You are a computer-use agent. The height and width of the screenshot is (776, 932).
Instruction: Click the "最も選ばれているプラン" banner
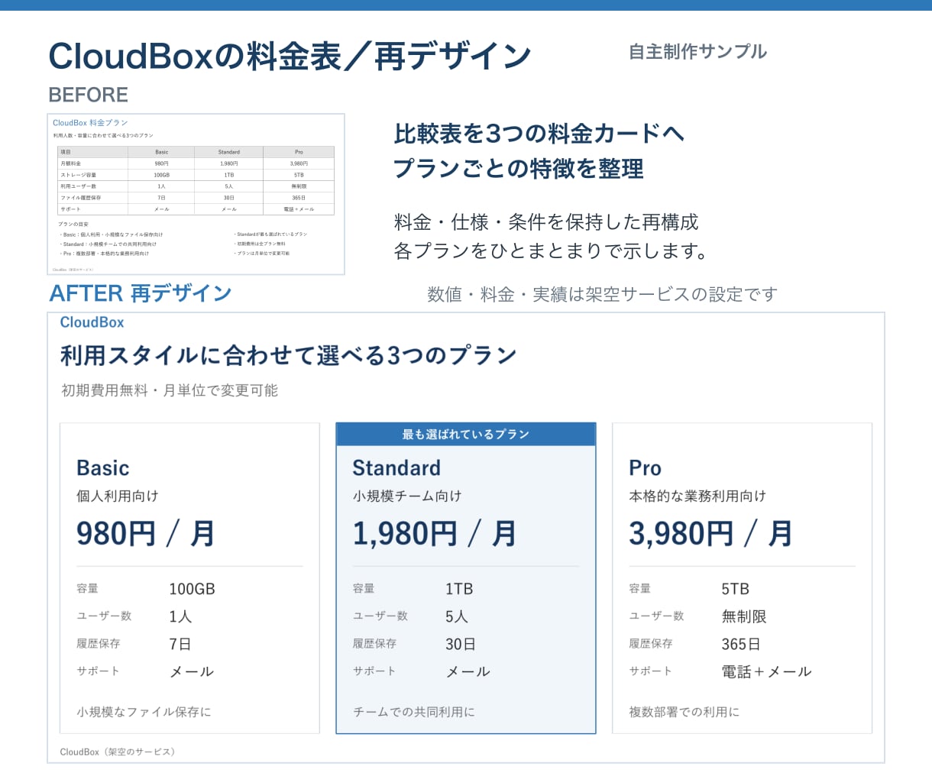(x=466, y=434)
